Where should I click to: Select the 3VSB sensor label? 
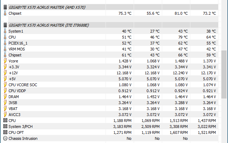coord(13,103)
